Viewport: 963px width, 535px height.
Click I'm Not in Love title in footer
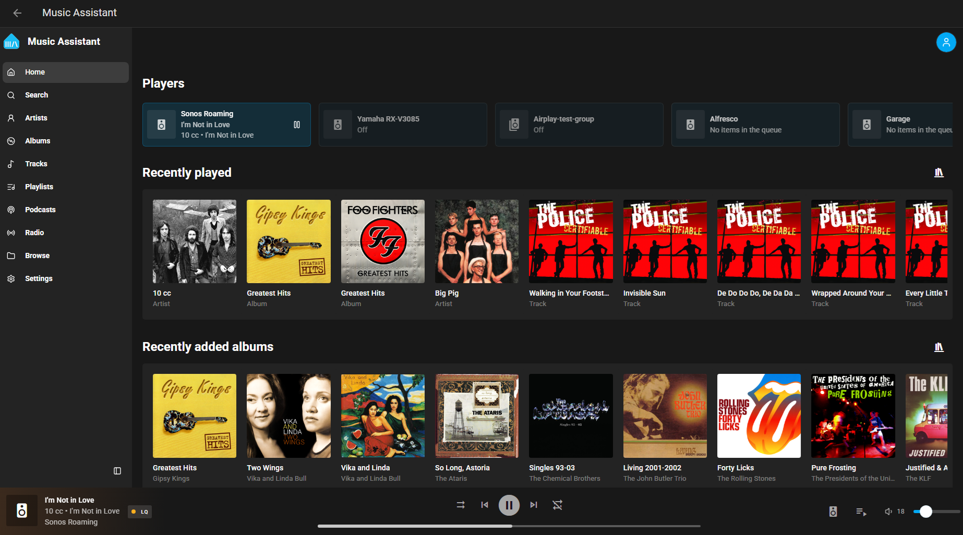pos(69,500)
